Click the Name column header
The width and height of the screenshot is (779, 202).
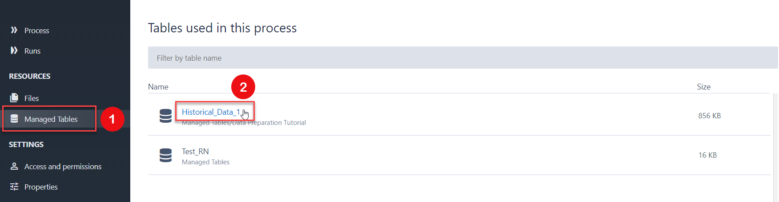click(158, 87)
